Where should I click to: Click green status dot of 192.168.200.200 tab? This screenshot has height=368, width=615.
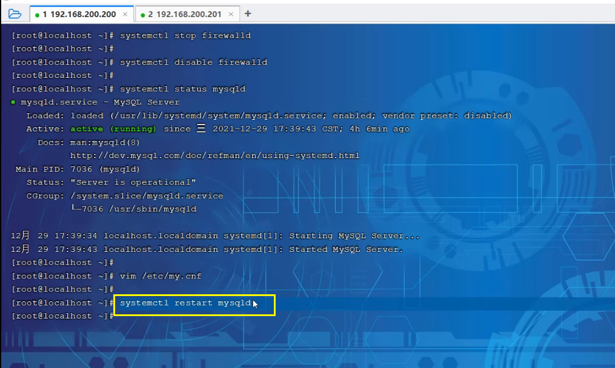[x=37, y=15]
